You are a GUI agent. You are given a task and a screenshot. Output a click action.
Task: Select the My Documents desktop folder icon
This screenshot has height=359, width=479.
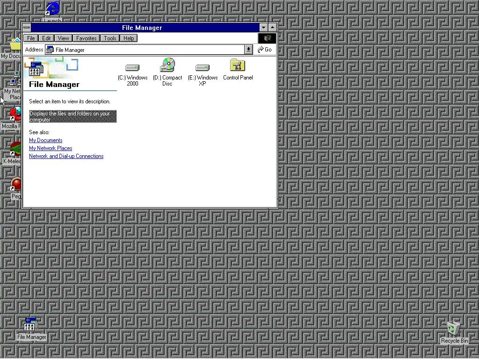pos(15,44)
